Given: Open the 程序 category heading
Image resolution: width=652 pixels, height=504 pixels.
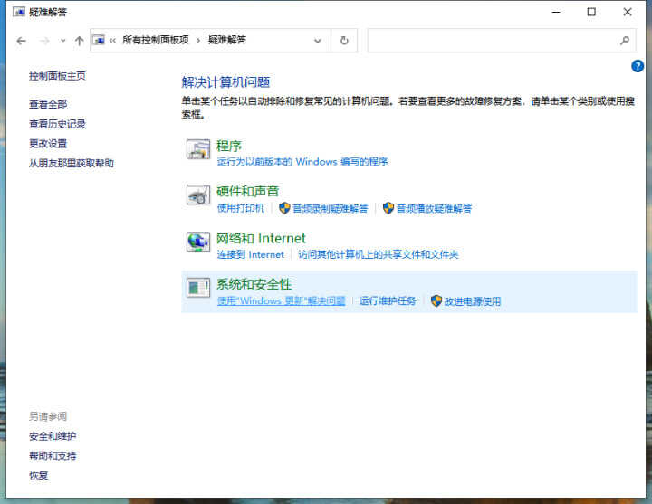Looking at the screenshot, I should tap(229, 146).
